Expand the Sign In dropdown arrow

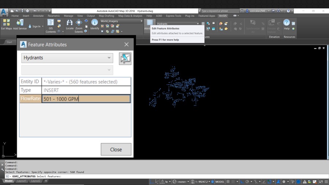pos(43,26)
